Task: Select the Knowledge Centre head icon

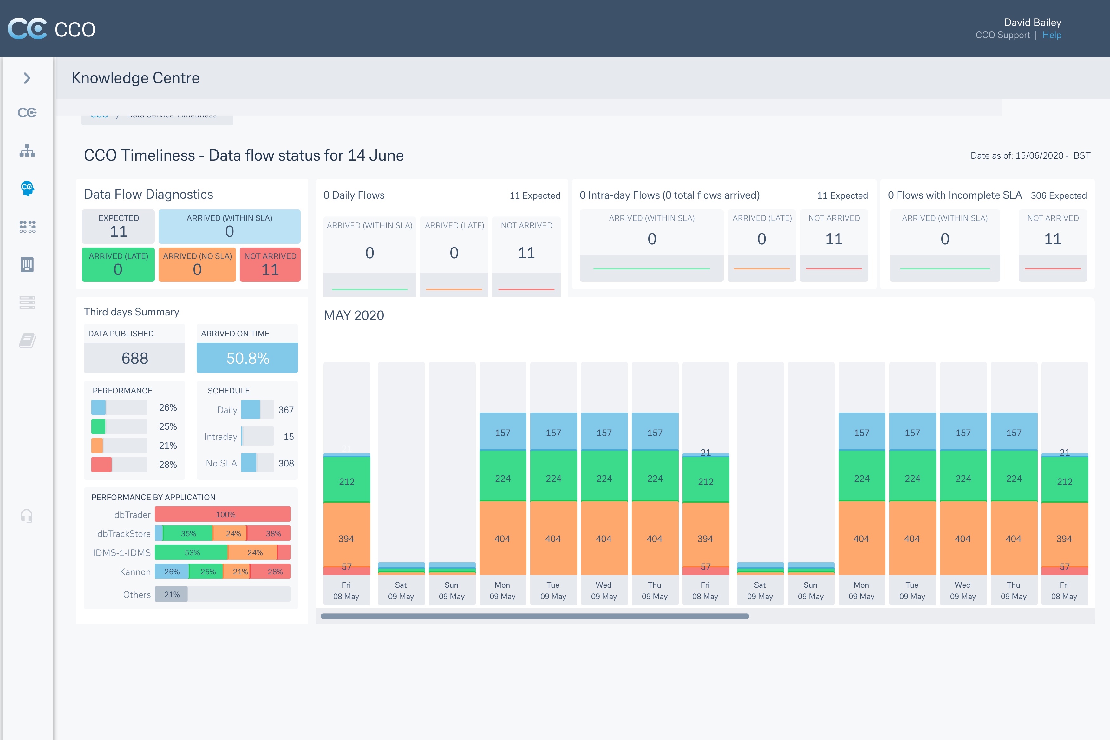Action: [x=27, y=188]
